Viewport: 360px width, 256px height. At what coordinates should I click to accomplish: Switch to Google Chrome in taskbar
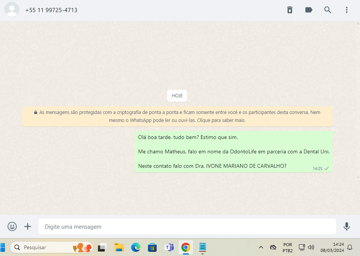click(186, 248)
